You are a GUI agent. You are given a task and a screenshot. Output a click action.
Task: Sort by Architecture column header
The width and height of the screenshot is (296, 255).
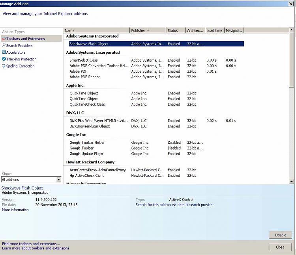195,30
